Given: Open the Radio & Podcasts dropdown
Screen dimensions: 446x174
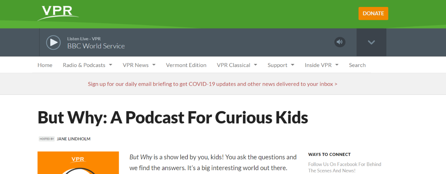Looking at the screenshot, I should click(x=87, y=65).
